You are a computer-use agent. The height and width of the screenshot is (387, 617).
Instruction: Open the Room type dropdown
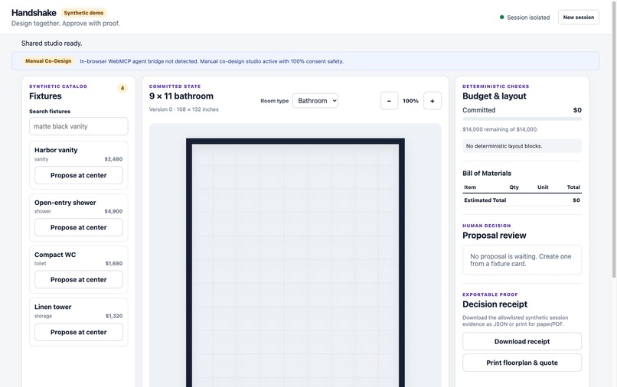pyautogui.click(x=315, y=101)
